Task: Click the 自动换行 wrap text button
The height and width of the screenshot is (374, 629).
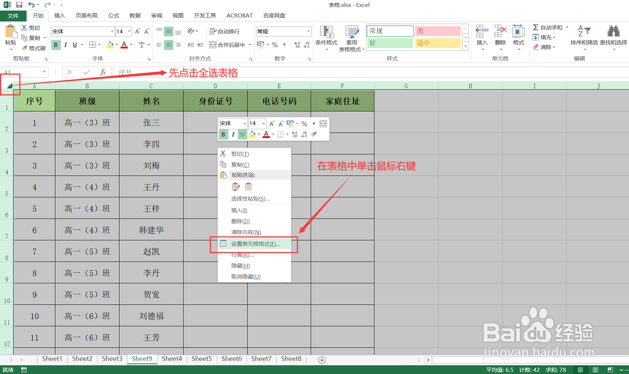Action: 225,31
